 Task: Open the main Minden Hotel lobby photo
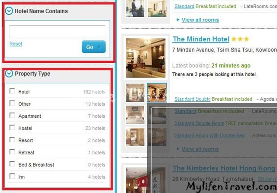coord(145,58)
